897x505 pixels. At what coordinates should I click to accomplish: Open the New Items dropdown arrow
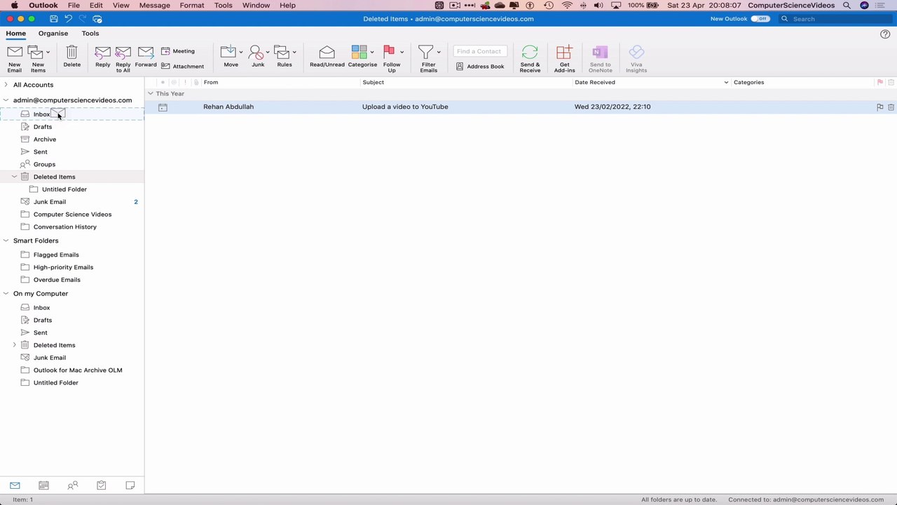point(48,52)
